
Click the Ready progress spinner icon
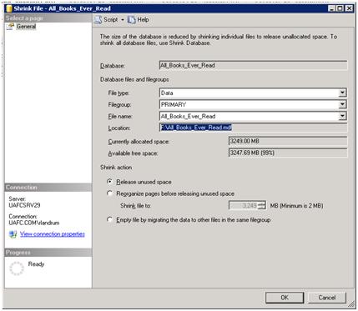click(x=17, y=268)
